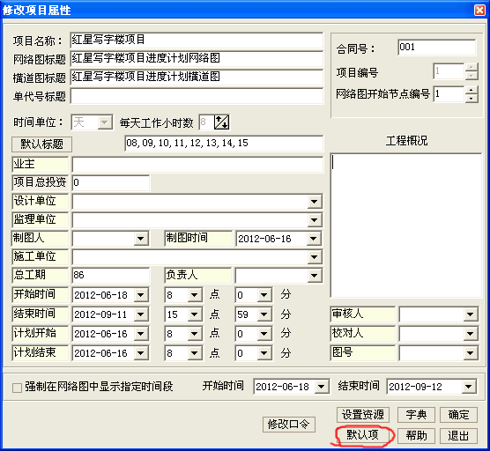This screenshot has height=451, width=490.
Task: Click the 帮助 help button
Action: pyautogui.click(x=416, y=435)
